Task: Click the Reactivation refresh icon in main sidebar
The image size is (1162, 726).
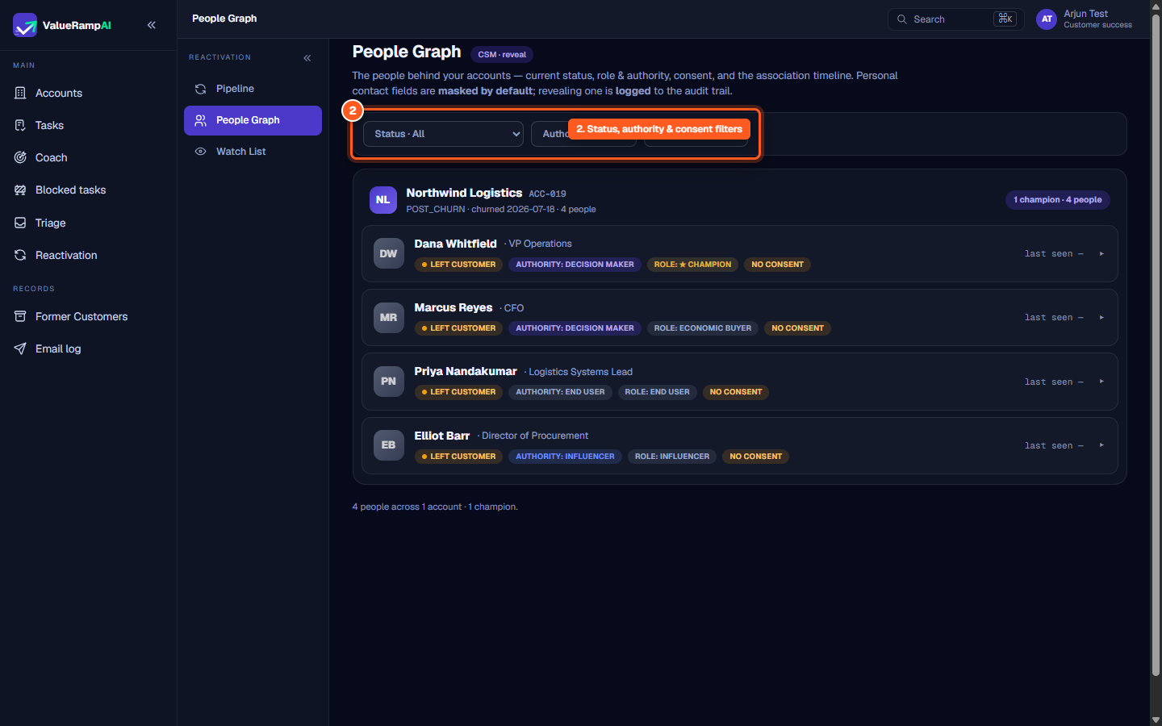Action: [20, 255]
